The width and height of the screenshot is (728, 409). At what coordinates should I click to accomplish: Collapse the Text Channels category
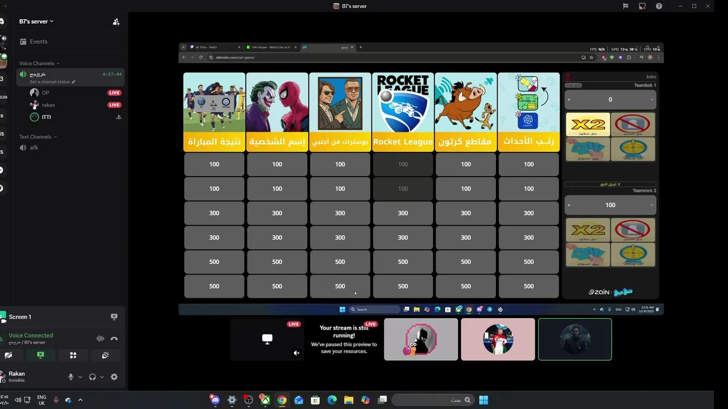[x=38, y=137]
